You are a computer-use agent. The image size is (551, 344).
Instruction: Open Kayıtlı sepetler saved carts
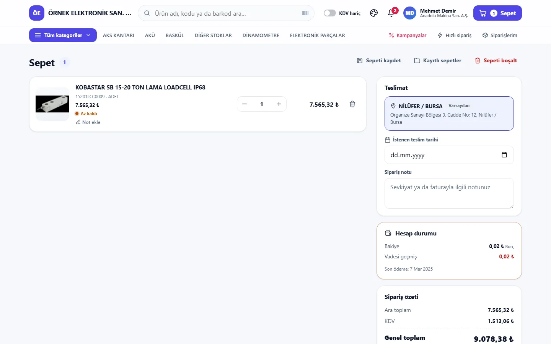click(x=438, y=60)
